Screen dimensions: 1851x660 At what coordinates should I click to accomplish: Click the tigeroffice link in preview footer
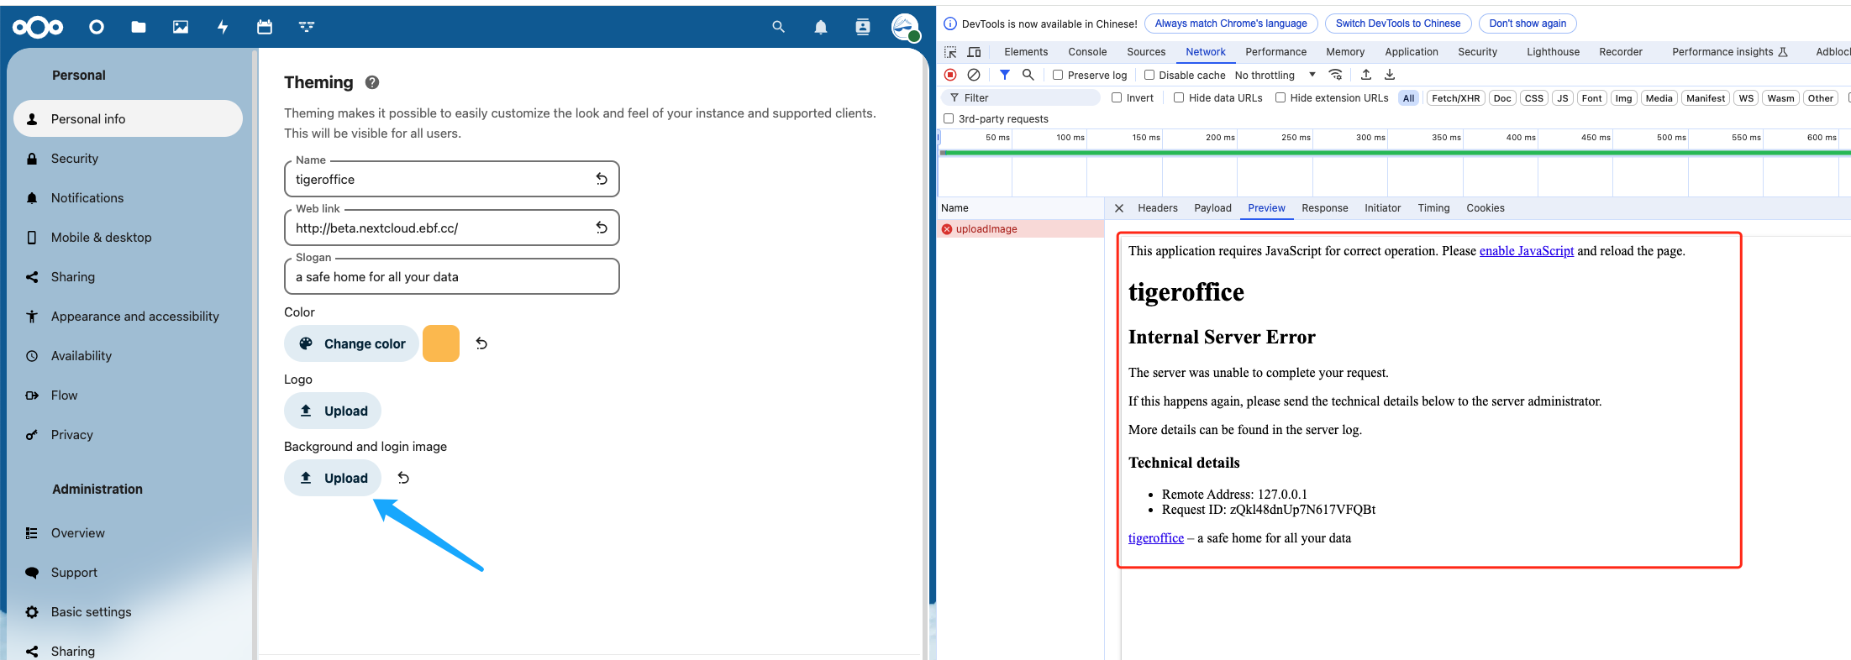1155,538
